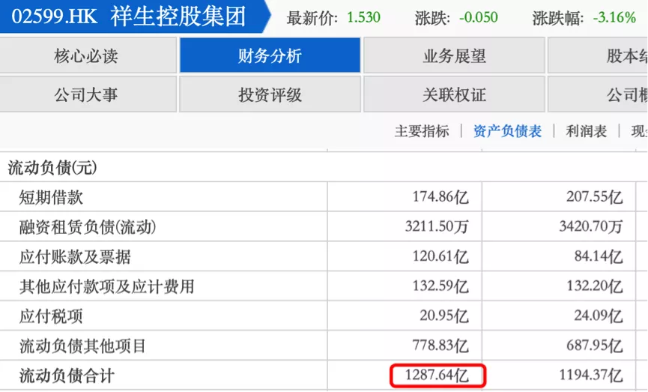Click the 涨跌幅 -3.16% value
The image size is (648, 392).
tap(614, 18)
